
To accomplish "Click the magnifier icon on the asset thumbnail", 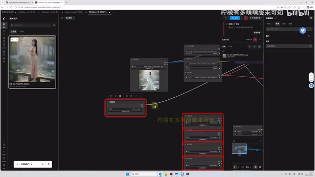I will coord(13,39).
